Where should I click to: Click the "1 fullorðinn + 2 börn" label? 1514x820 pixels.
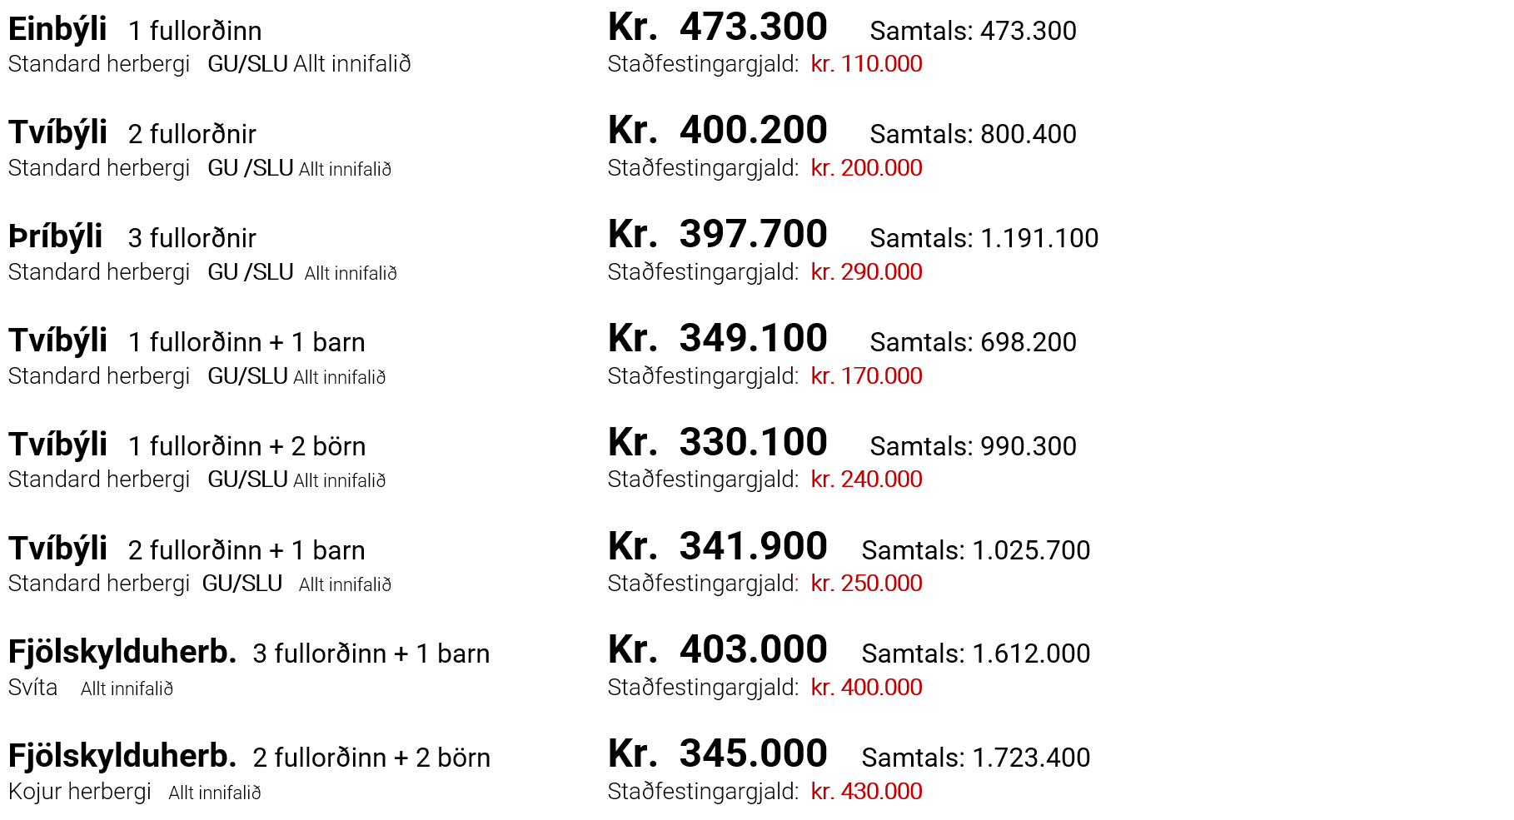247,446
